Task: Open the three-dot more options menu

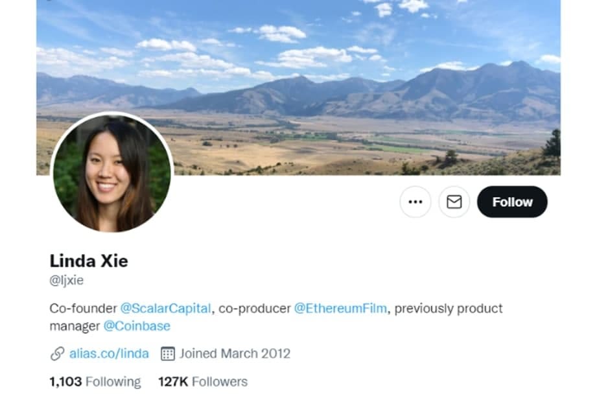Action: (x=416, y=202)
